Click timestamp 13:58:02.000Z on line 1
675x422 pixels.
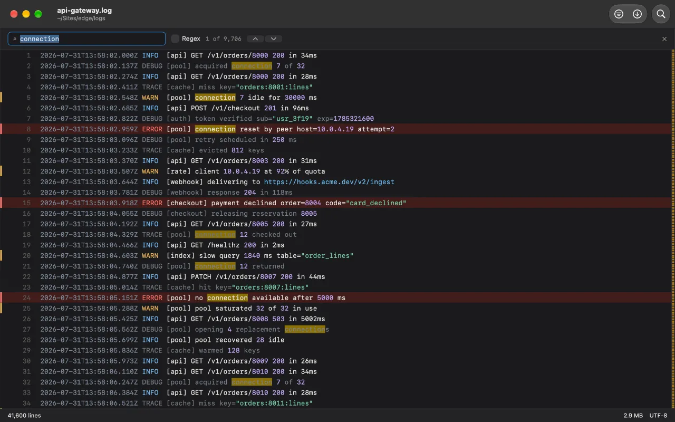pyautogui.click(x=89, y=55)
